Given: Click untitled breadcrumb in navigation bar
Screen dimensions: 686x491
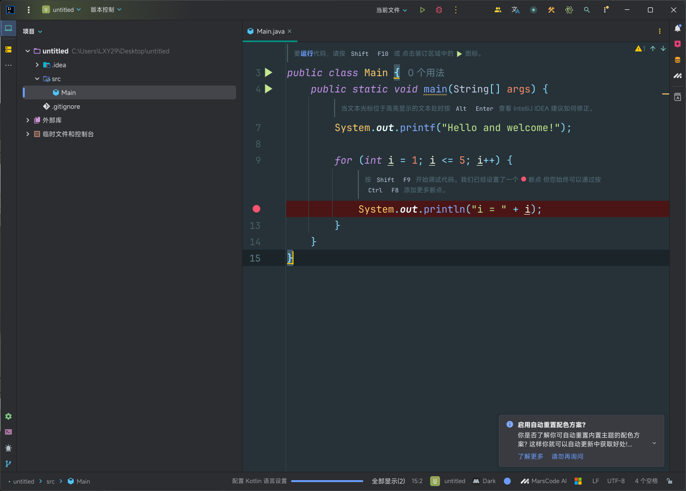Looking at the screenshot, I should click(x=24, y=481).
